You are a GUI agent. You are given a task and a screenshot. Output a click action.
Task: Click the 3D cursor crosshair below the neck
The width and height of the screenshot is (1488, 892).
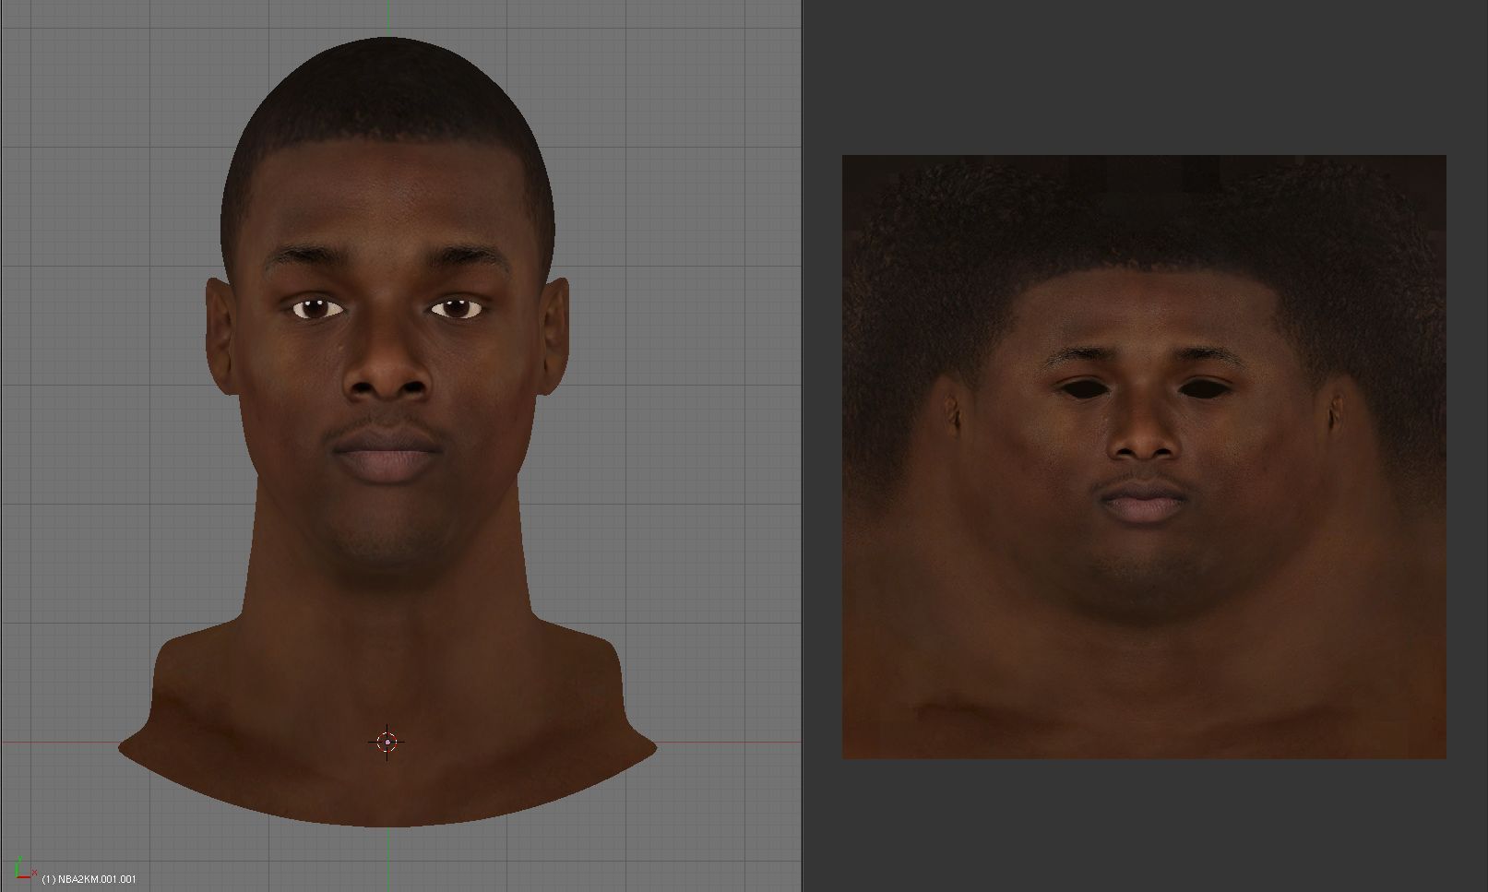coord(387,742)
